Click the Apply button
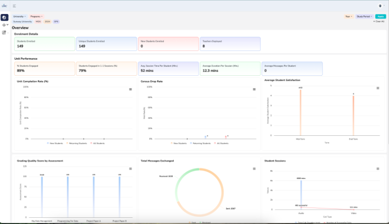The height and width of the screenshot is (224, 389). 380,16
